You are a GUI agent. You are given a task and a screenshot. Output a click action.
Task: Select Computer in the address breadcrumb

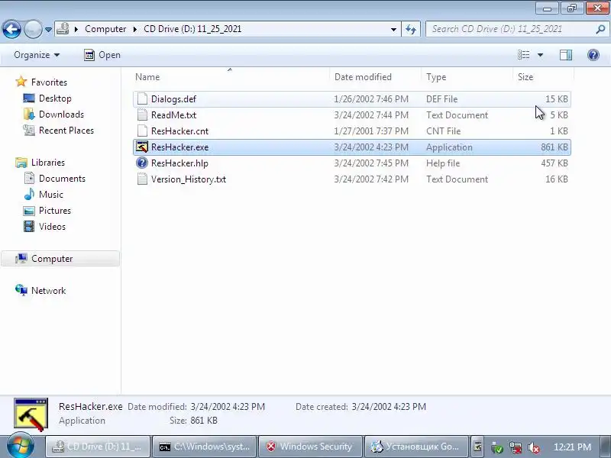click(x=105, y=29)
